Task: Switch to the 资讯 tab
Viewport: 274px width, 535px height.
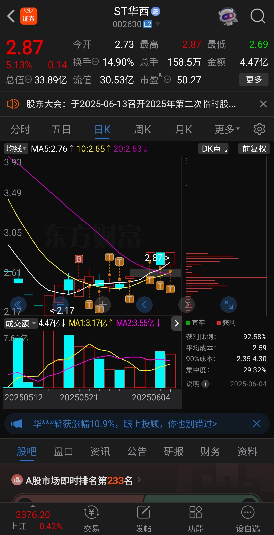Action: point(100,451)
